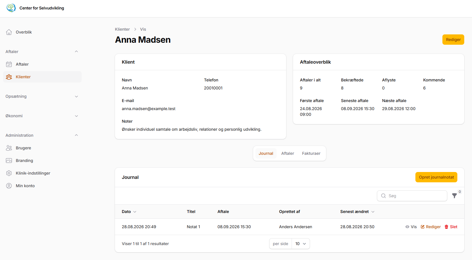Screen dimensions: 472x260
Task: Click Opret journalnotat button
Action: pos(436,177)
